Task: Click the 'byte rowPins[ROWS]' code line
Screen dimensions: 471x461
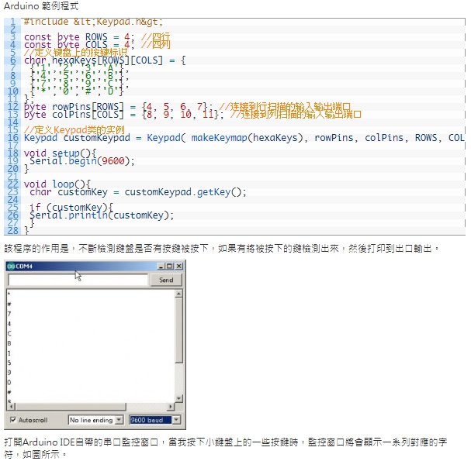Action: [187, 107]
